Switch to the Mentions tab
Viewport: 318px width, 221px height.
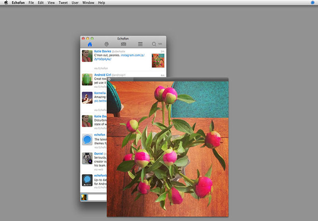point(107,44)
